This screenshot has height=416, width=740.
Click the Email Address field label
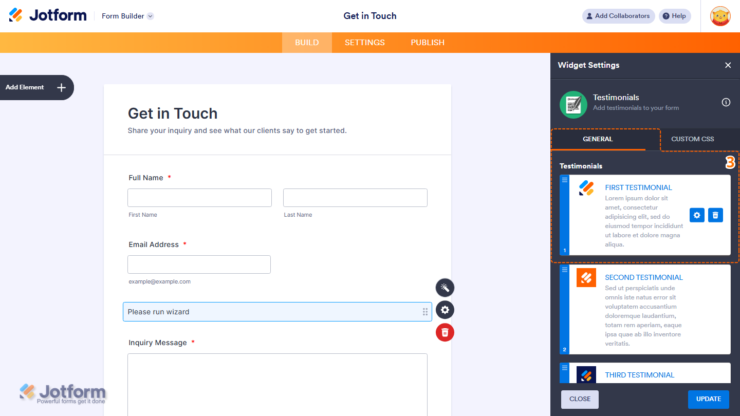154,244
